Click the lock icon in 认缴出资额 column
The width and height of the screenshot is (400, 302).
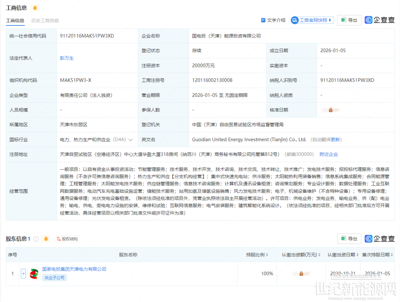tap(301, 274)
